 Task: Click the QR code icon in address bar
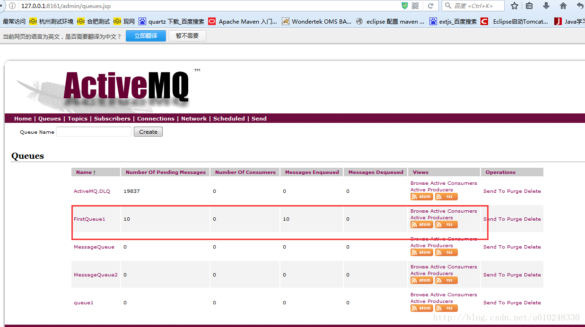tap(415, 6)
